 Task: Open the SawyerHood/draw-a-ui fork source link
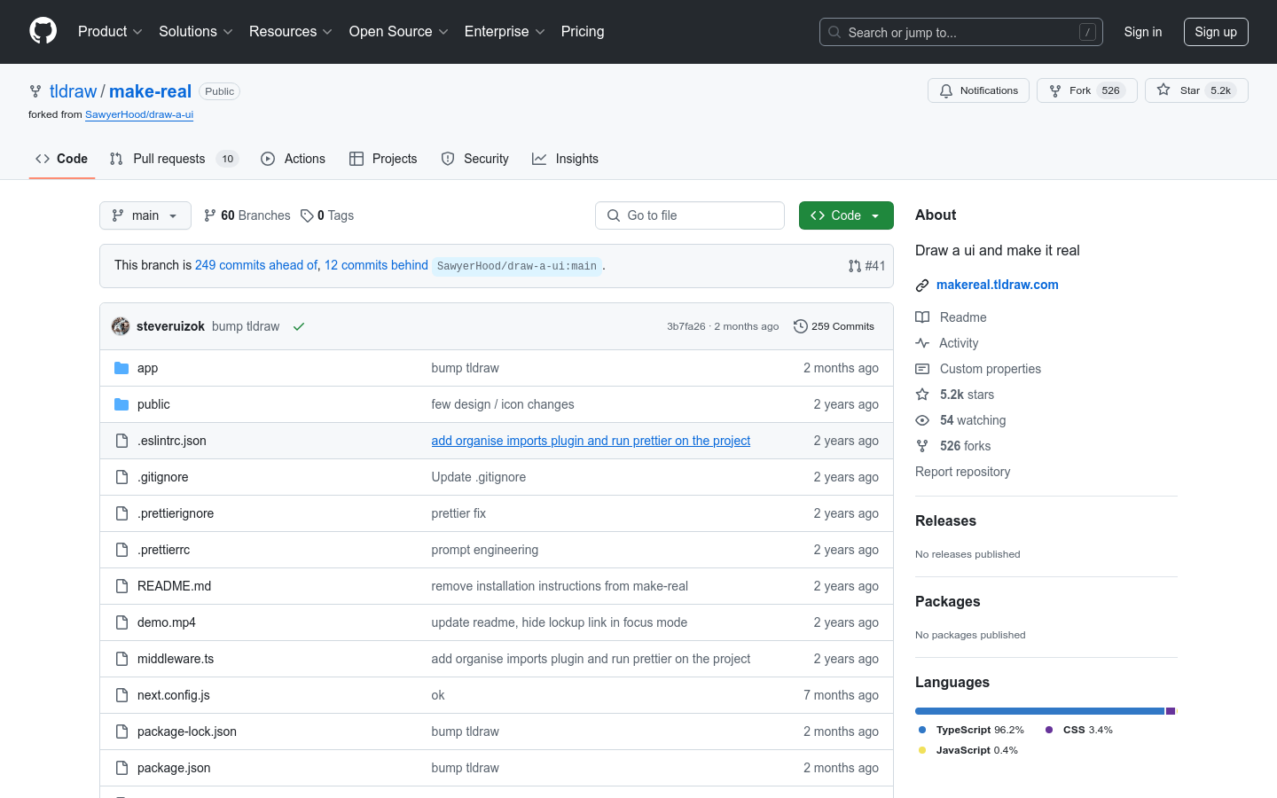[139, 114]
